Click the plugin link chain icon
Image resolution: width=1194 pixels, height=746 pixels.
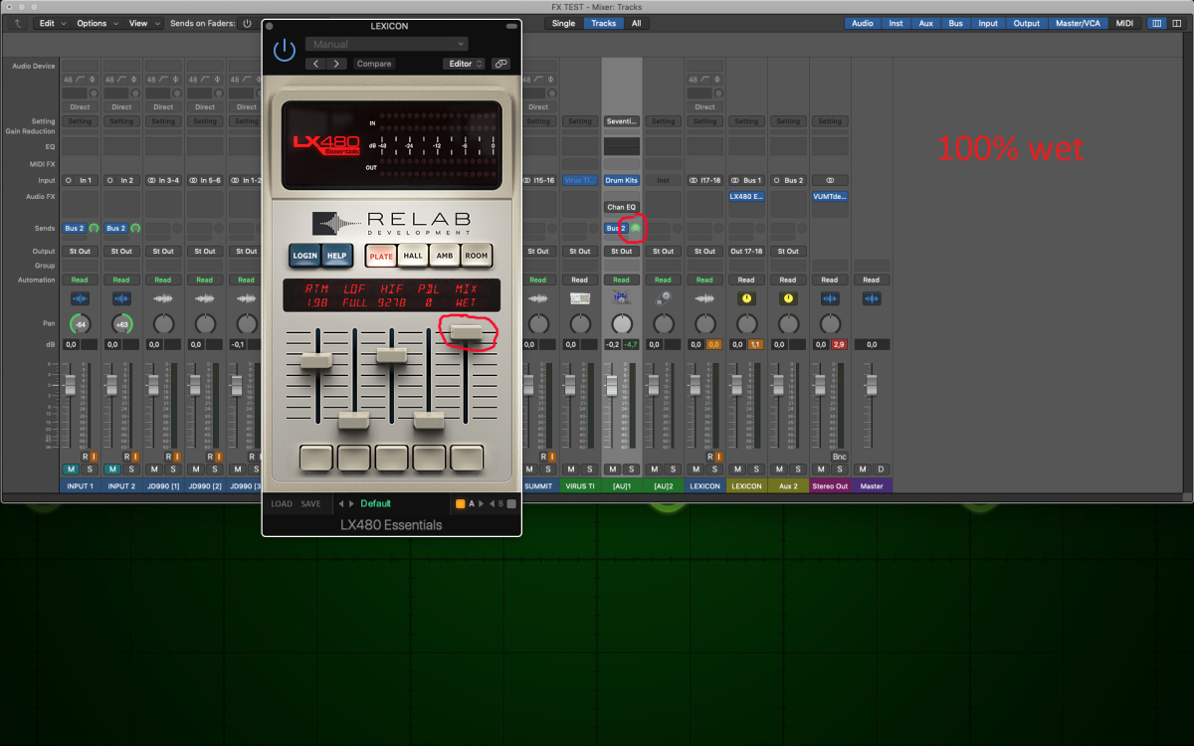(x=500, y=64)
